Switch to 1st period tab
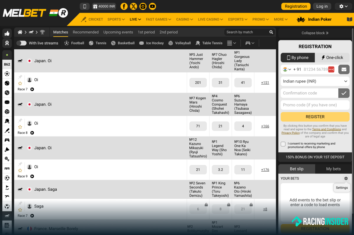354x235 pixels. 146,32
